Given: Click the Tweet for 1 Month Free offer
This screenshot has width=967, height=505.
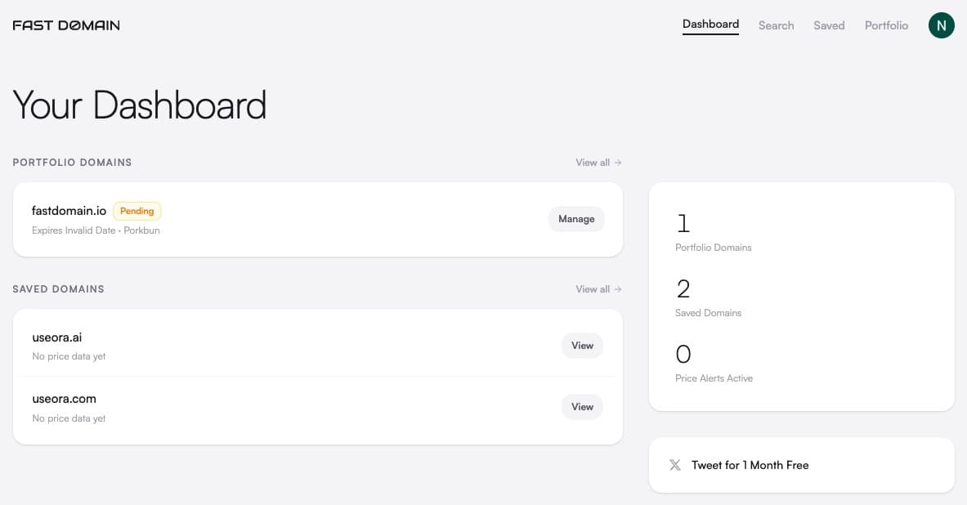Looking at the screenshot, I should coord(750,465).
